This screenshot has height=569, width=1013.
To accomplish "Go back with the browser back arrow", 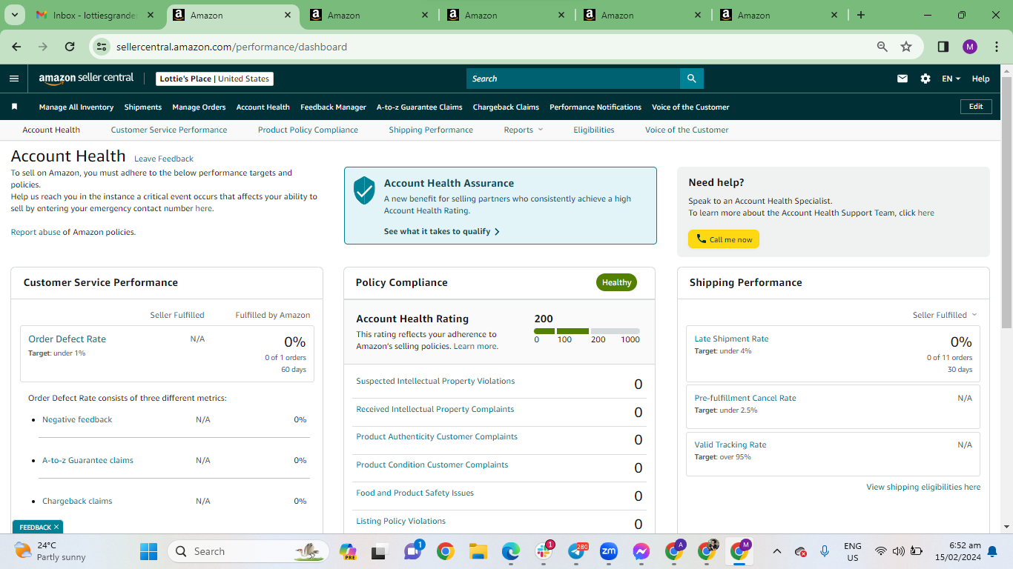I will (x=16, y=47).
